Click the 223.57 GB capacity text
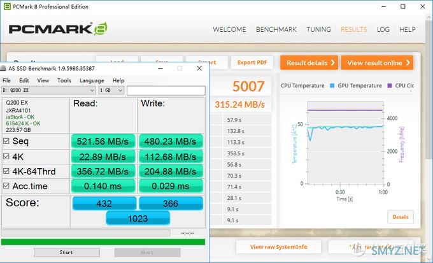The height and width of the screenshot is (263, 433). pos(18,130)
